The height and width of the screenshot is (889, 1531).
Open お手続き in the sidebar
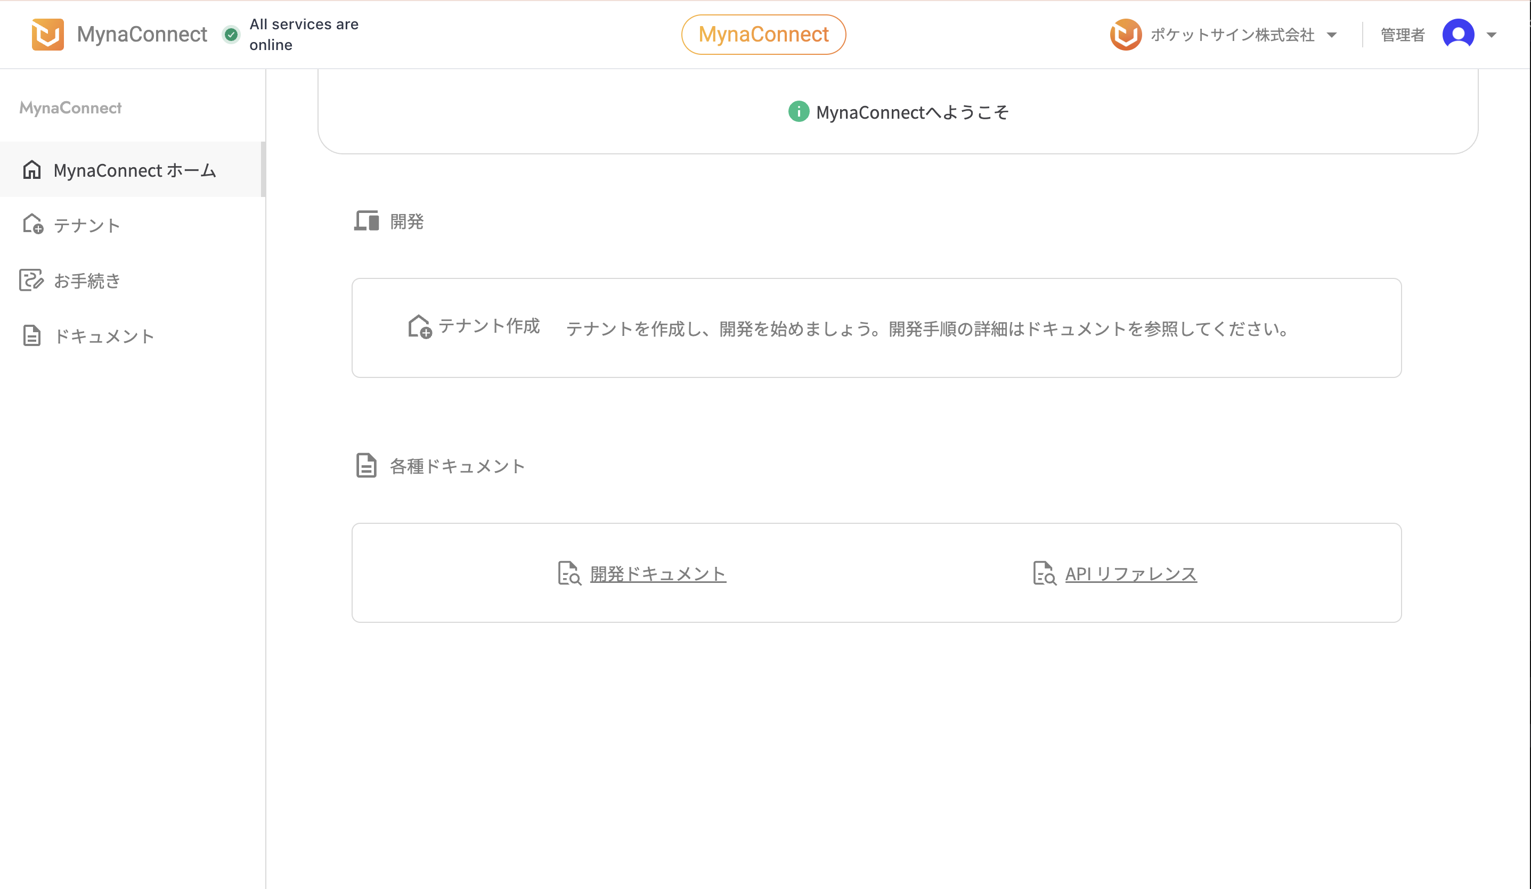pos(133,280)
